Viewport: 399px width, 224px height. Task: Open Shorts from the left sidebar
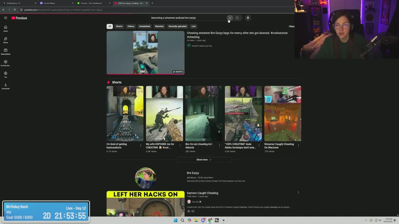pos(6,40)
